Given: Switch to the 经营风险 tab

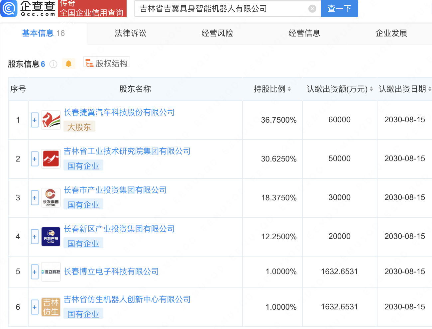Looking at the screenshot, I should (x=217, y=33).
